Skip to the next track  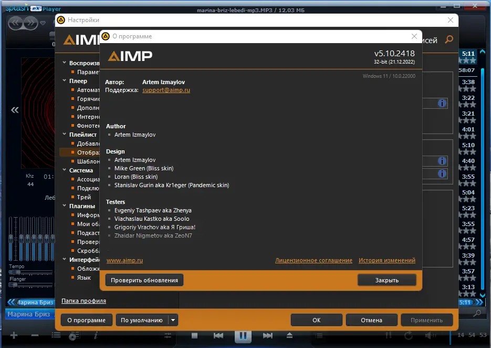[267, 336]
